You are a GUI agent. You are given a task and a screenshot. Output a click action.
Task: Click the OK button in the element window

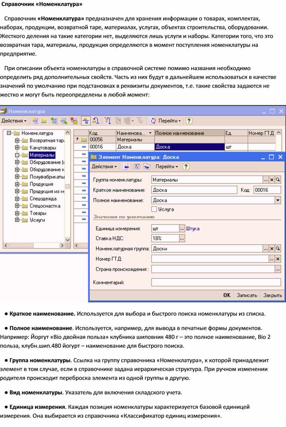tap(227, 295)
